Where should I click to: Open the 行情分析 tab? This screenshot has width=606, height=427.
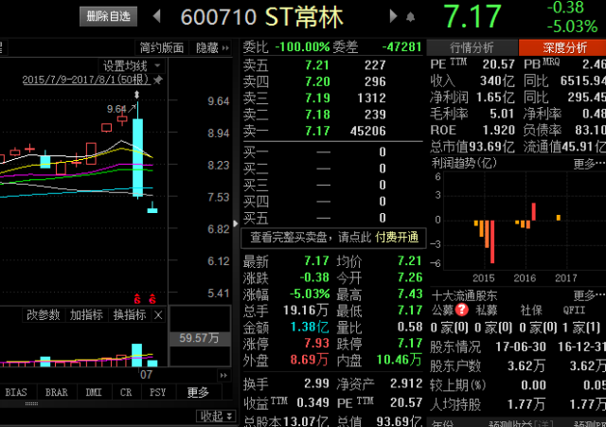[472, 48]
